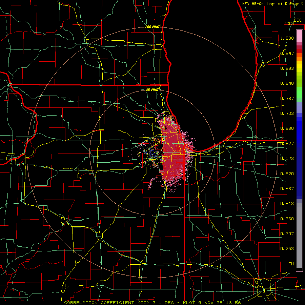This screenshot has width=305, height=305.
Task: Click the 0.573 scale value
Action: pyautogui.click(x=287, y=159)
